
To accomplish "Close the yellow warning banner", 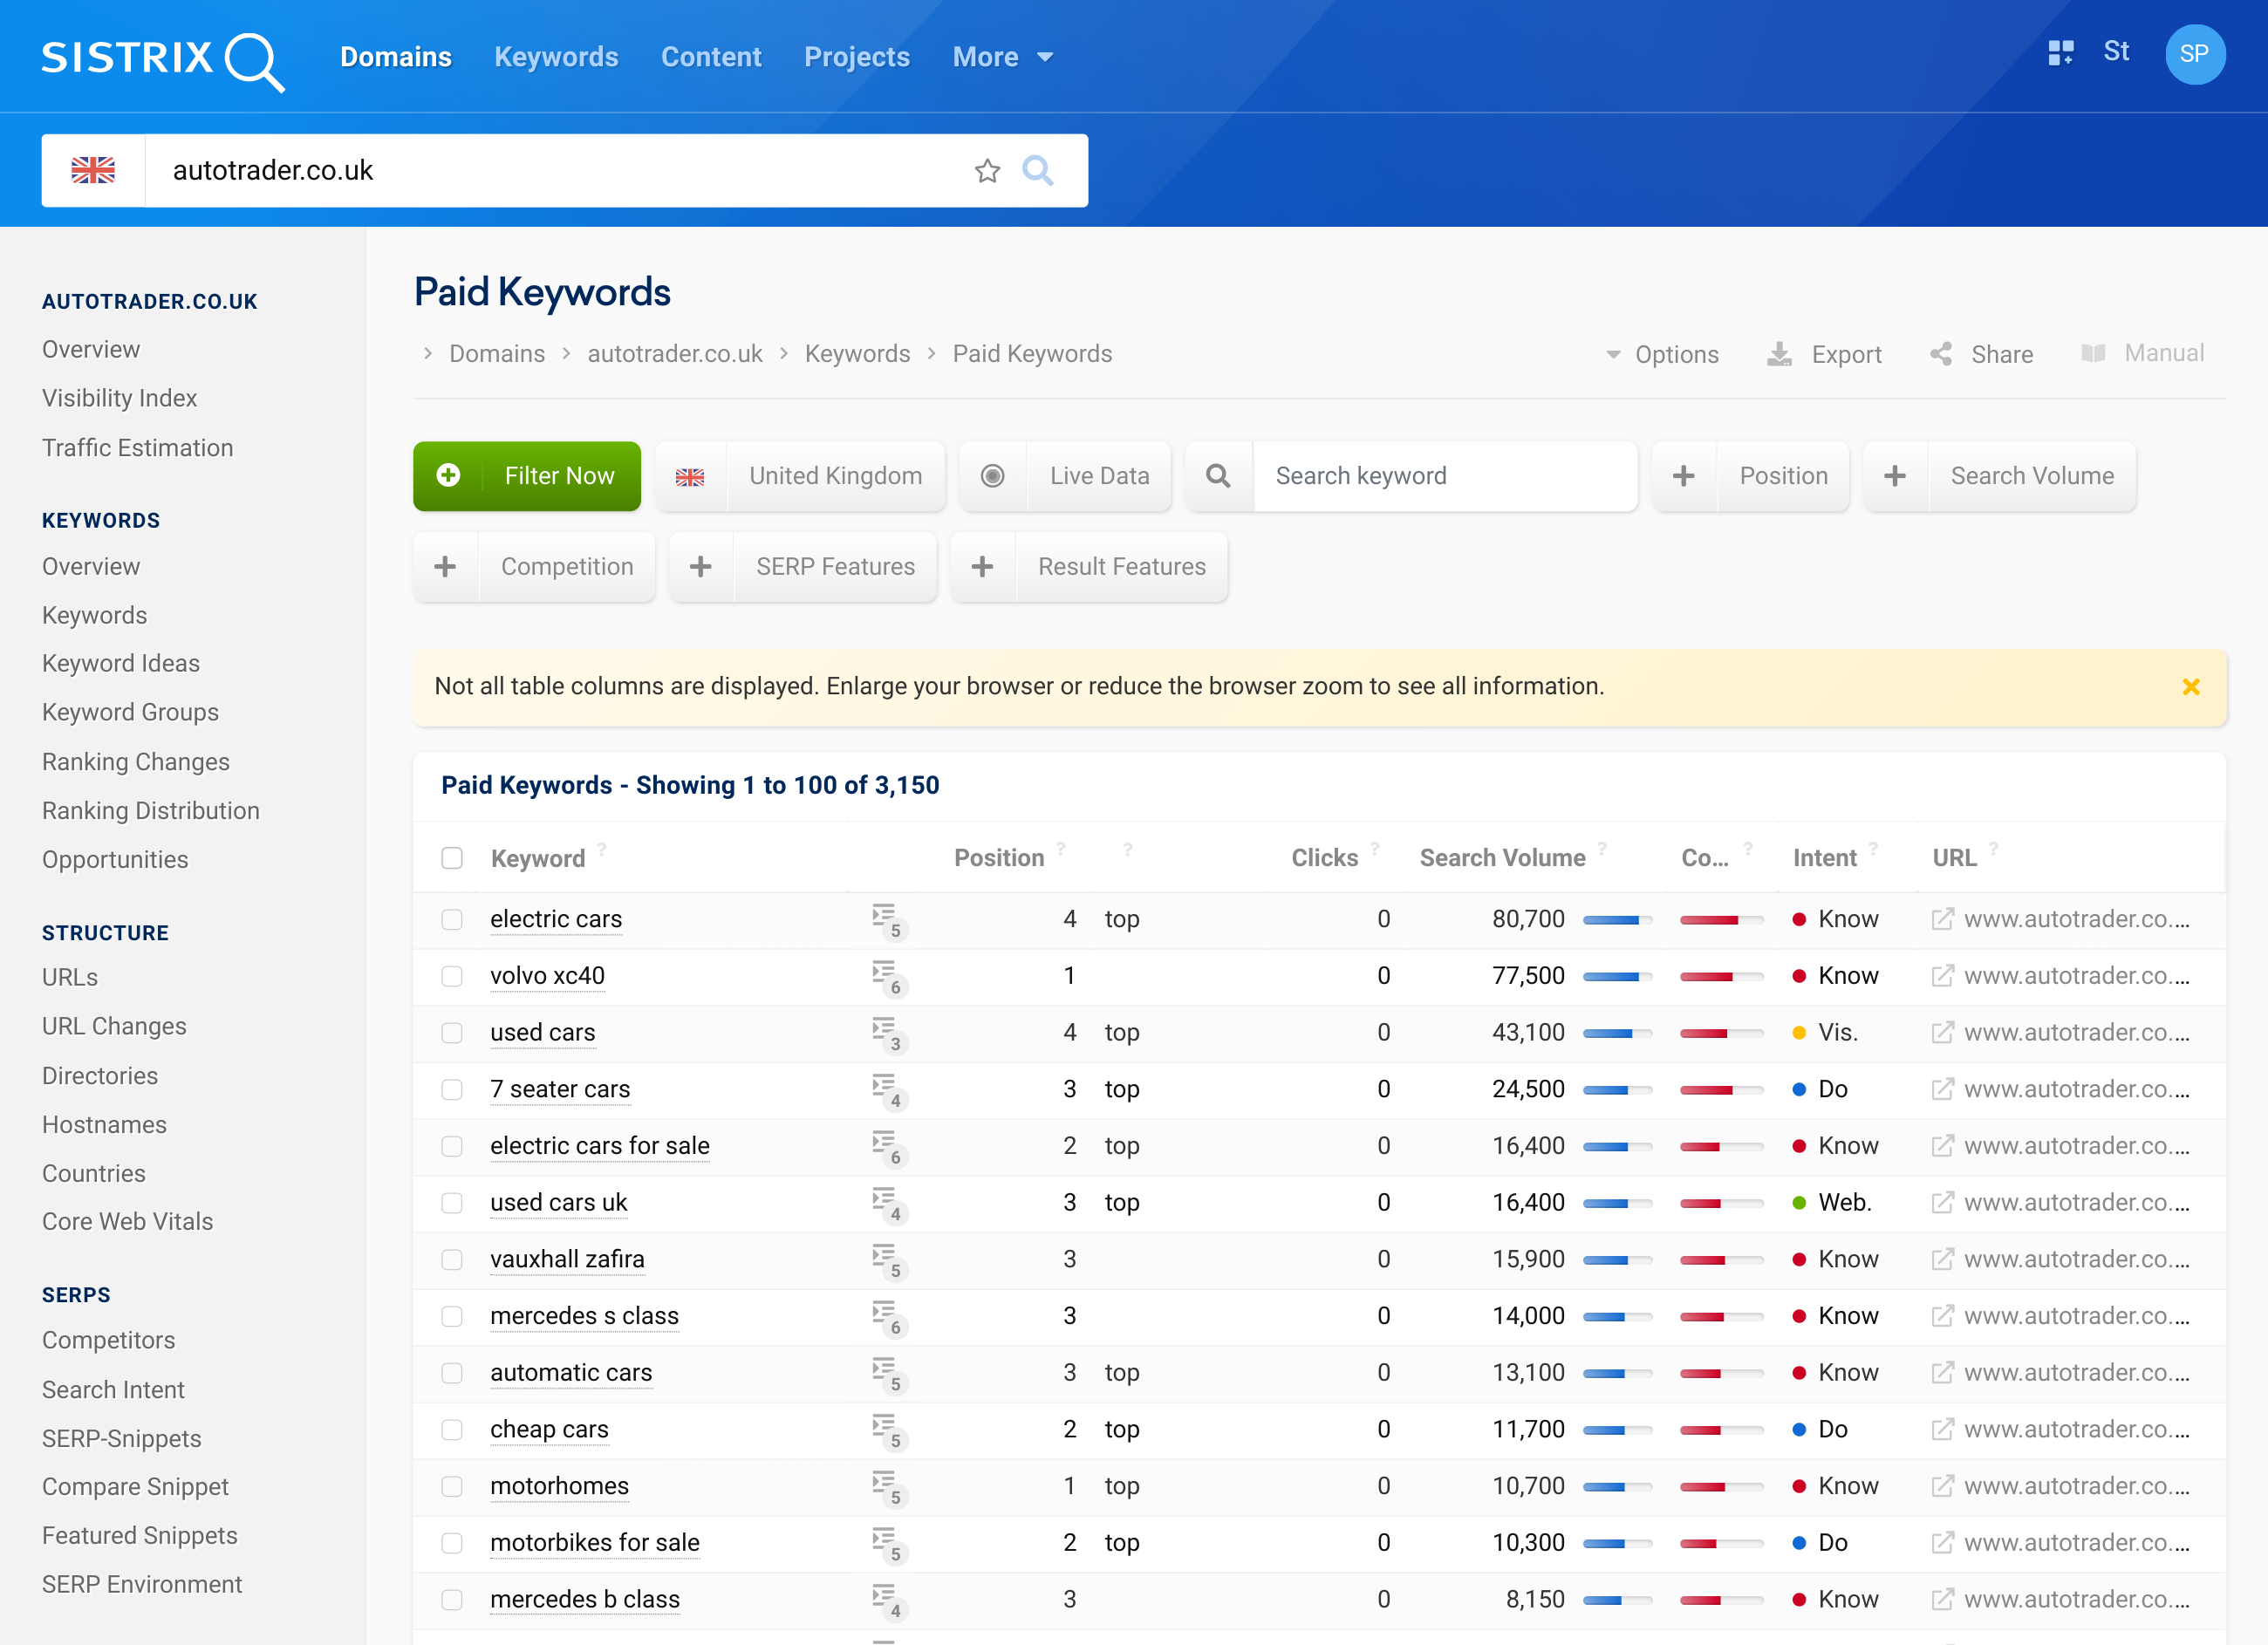I will (x=2190, y=687).
